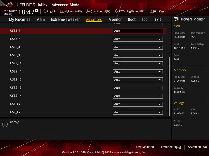
Task: Select the USB_16 row label
Action: (15, 112)
